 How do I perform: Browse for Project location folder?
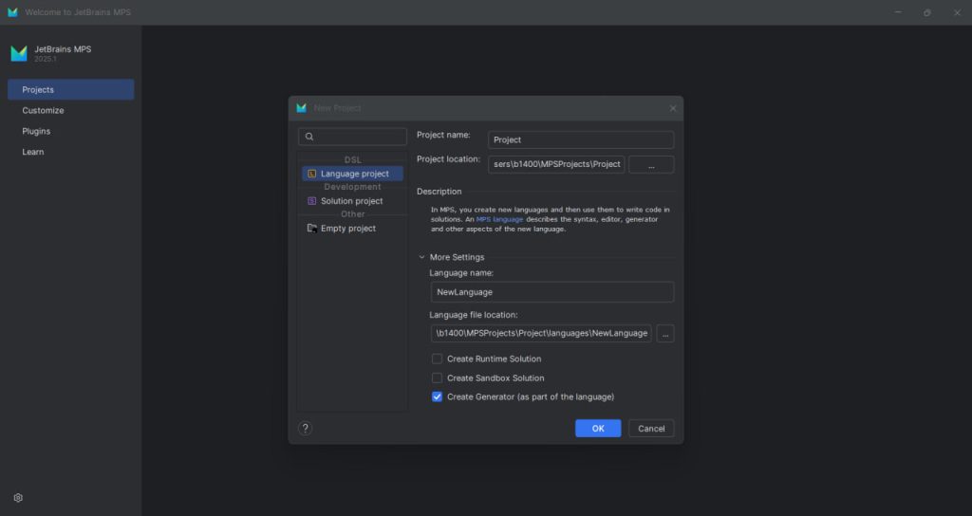pos(651,165)
